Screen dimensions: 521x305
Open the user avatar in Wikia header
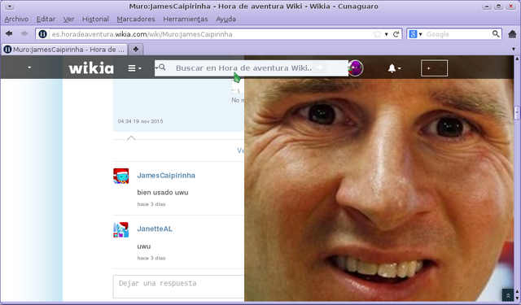355,68
